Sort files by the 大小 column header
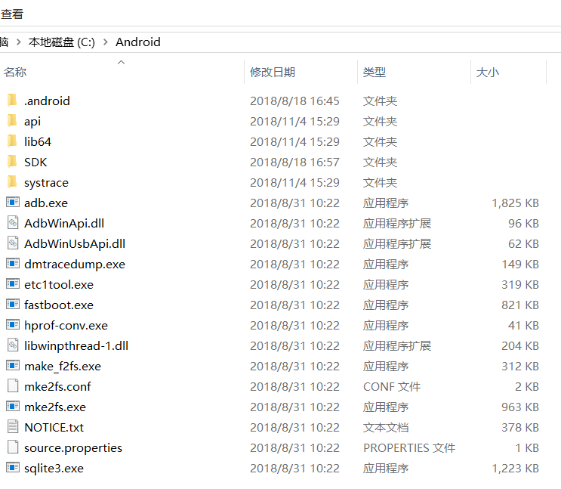 click(x=487, y=72)
